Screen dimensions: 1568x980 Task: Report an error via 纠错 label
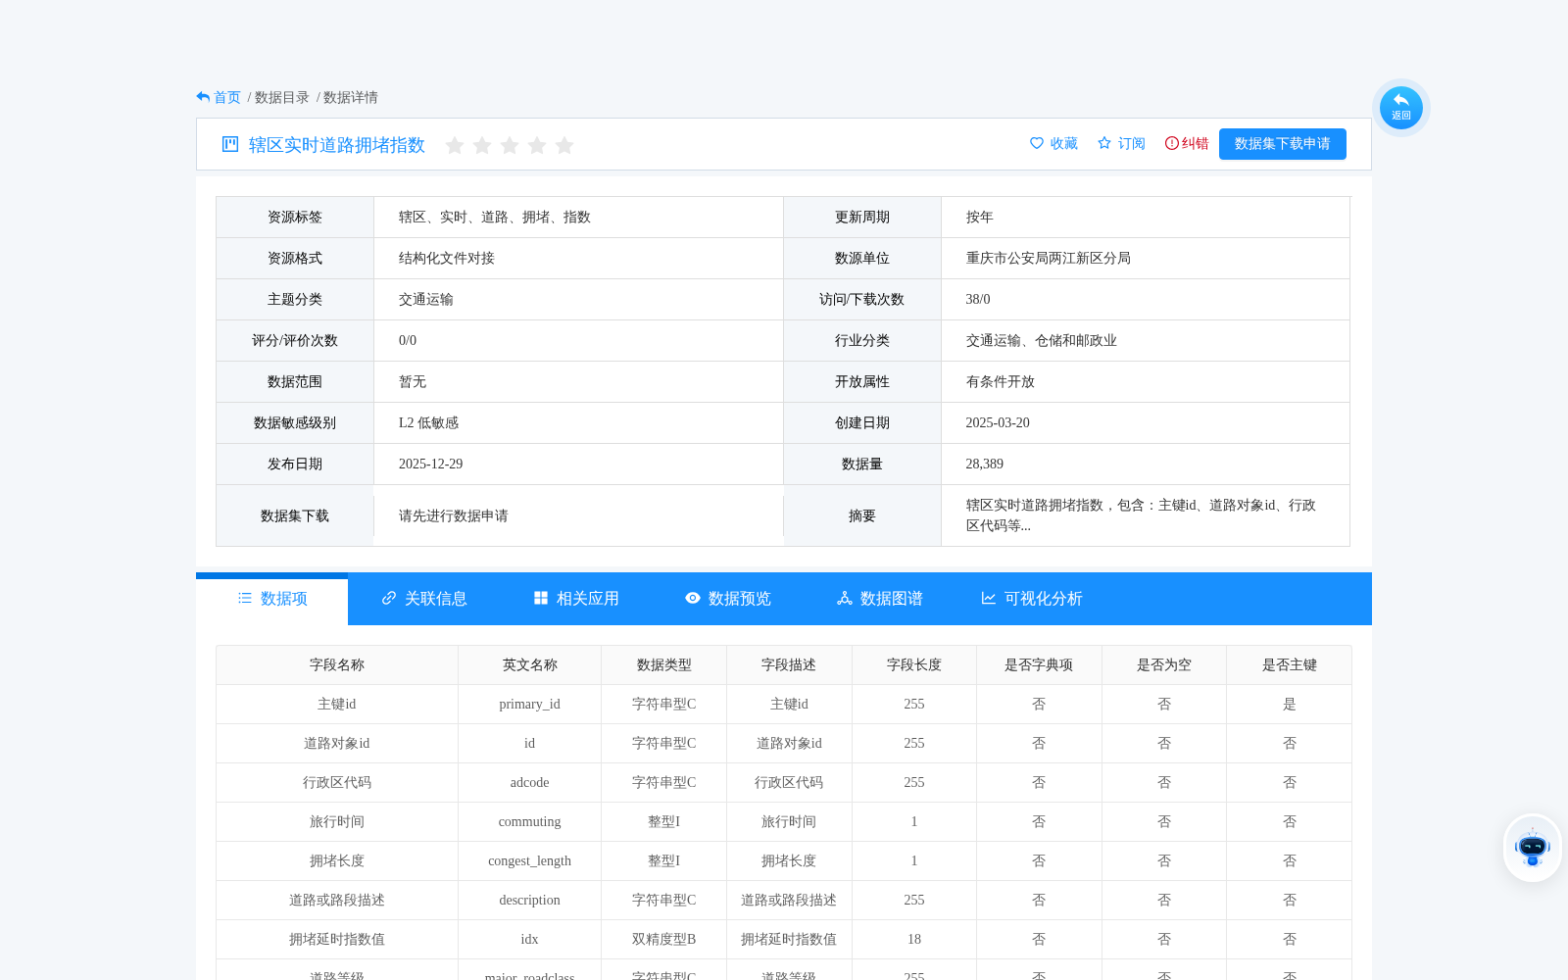[x=1196, y=143]
